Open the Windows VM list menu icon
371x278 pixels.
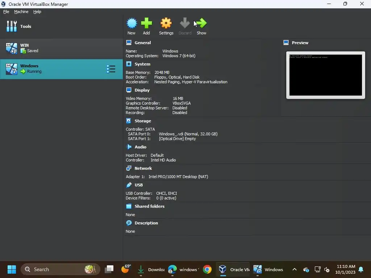pyautogui.click(x=111, y=69)
